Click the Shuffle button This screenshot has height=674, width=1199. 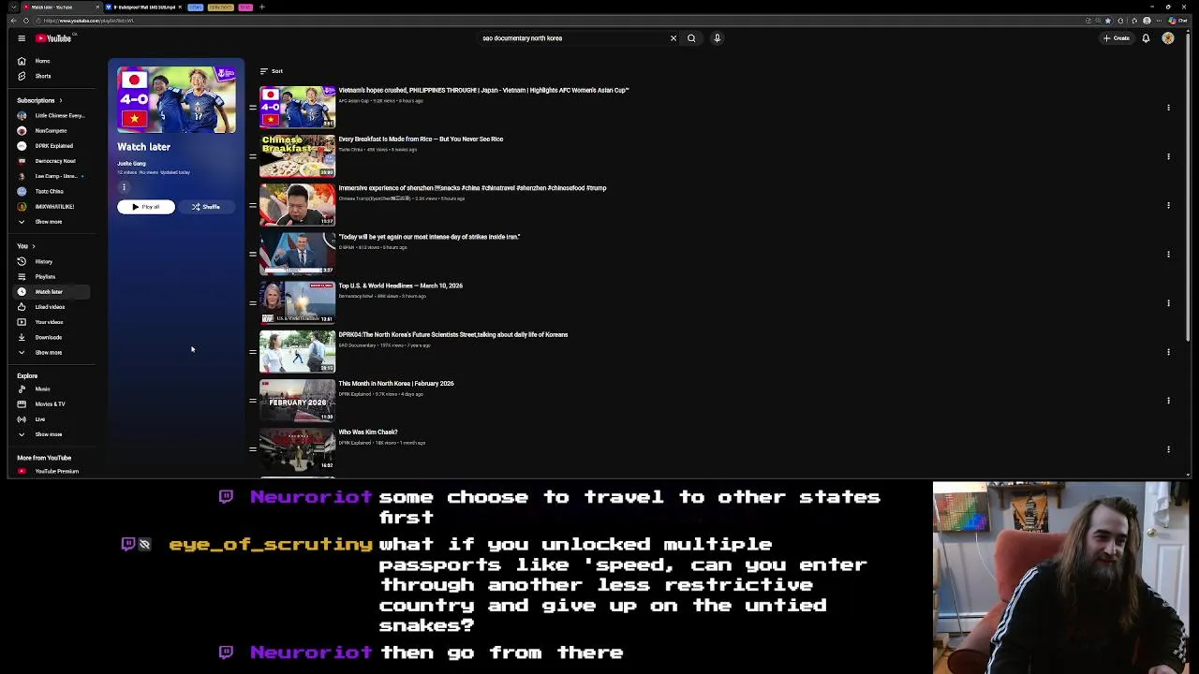(206, 207)
